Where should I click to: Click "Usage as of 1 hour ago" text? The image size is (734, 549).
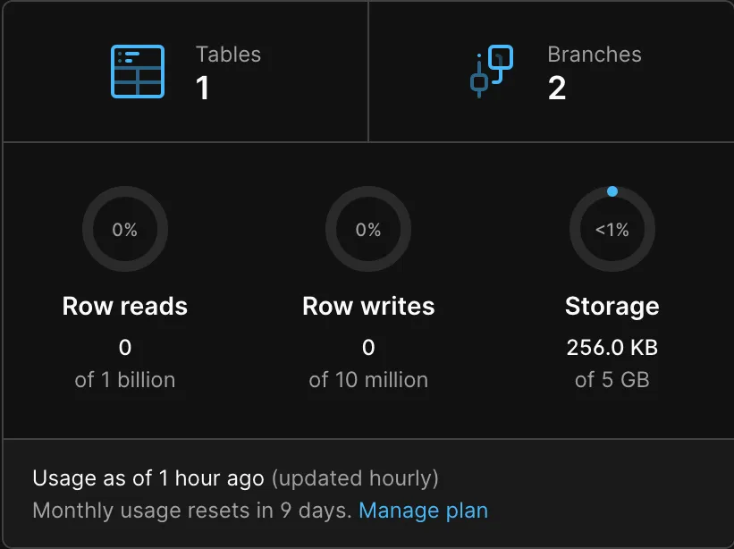(148, 478)
